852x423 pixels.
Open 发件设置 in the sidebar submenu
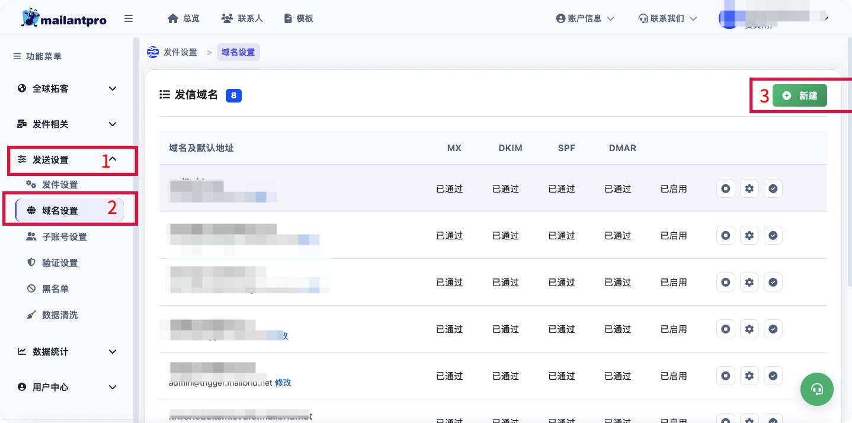pos(52,185)
